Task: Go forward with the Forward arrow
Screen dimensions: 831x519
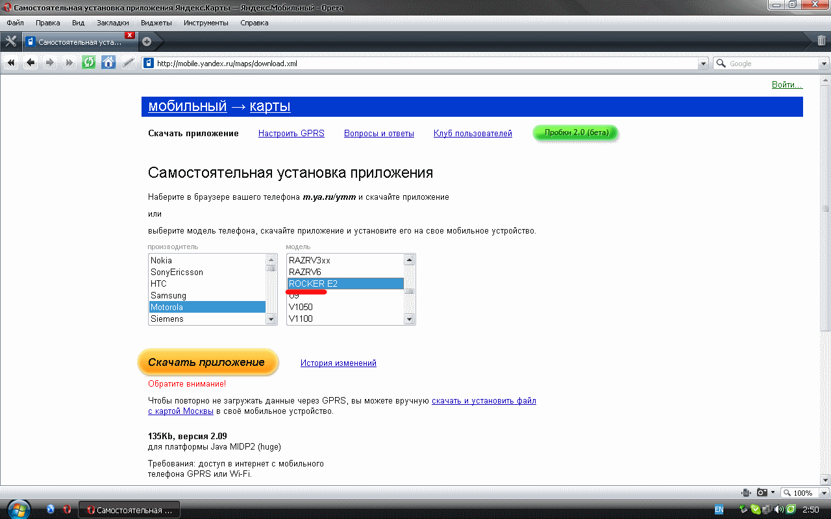Action: click(50, 63)
